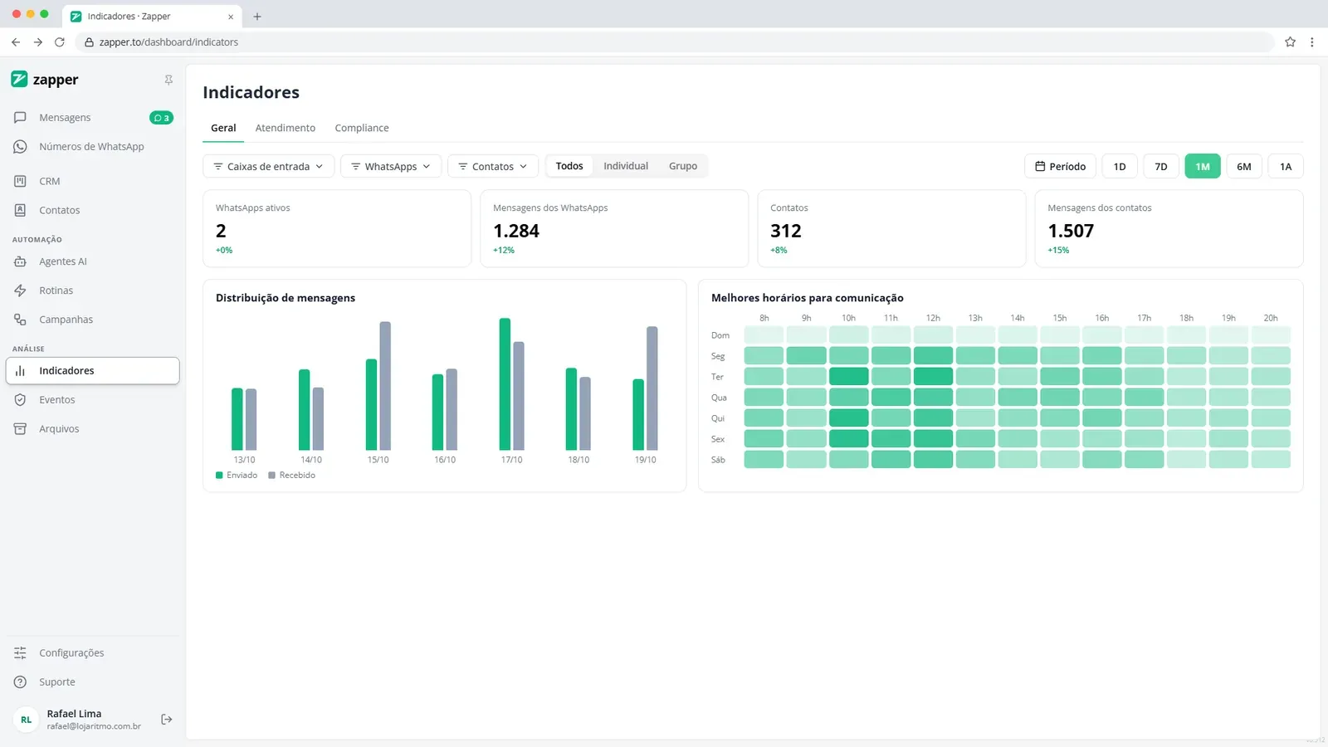Open the browser's three-dot menu
Image resolution: width=1328 pixels, height=747 pixels.
click(x=1311, y=42)
